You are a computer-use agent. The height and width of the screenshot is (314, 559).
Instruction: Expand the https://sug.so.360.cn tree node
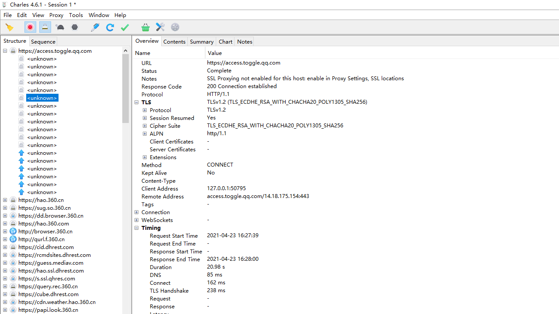(x=5, y=208)
